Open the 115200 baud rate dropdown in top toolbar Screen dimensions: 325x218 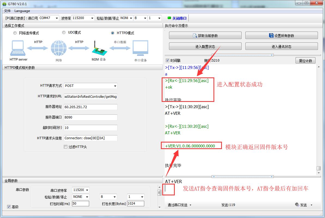92,18
